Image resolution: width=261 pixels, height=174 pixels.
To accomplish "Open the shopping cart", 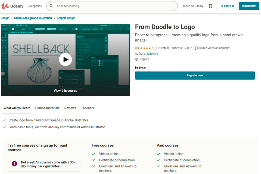I will [210, 6].
